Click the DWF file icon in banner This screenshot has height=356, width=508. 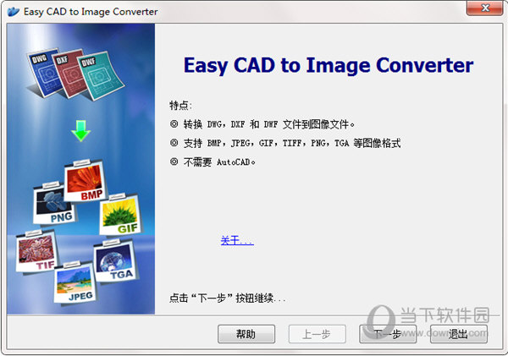[101, 76]
